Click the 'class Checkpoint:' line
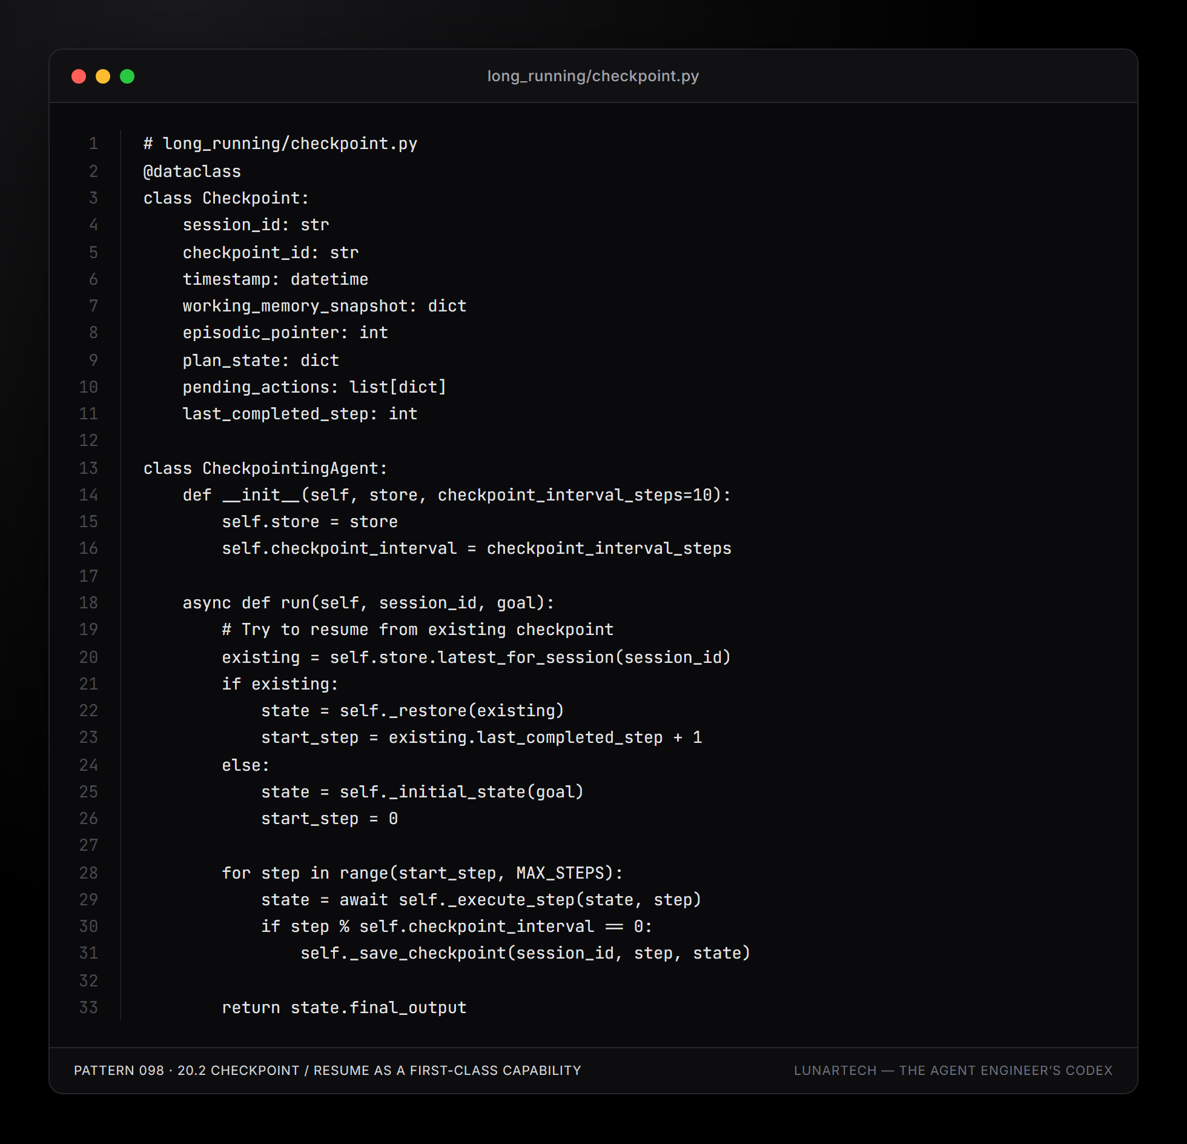The height and width of the screenshot is (1144, 1187). 226,198
